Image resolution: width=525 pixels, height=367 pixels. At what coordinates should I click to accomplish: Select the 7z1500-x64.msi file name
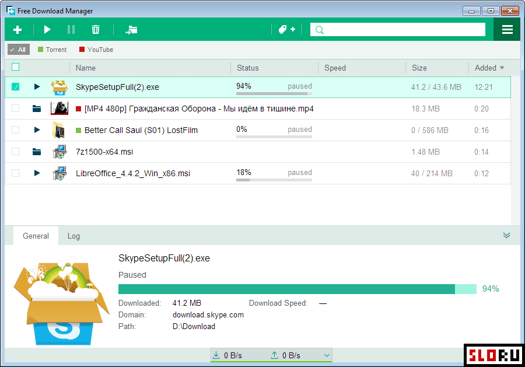(104, 152)
